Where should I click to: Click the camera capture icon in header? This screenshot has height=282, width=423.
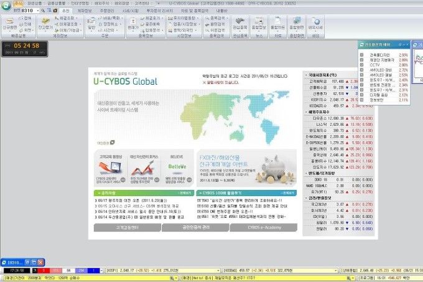[55, 11]
